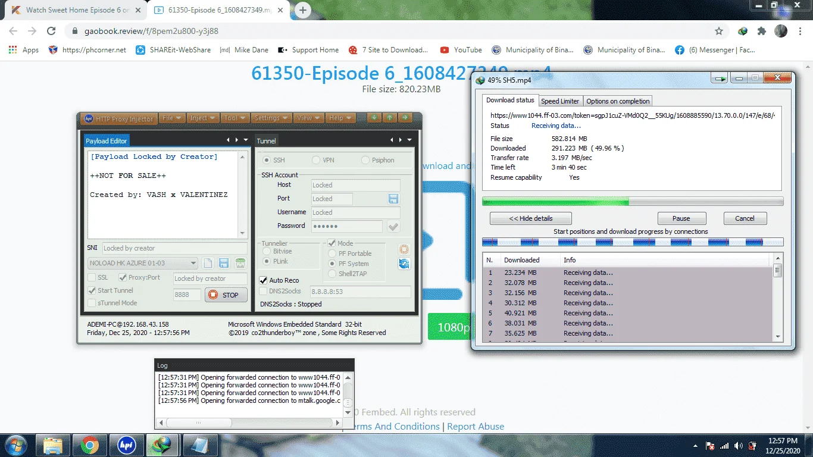This screenshot has width=813, height=457.
Task: Select the Tunnel tab
Action: [267, 141]
